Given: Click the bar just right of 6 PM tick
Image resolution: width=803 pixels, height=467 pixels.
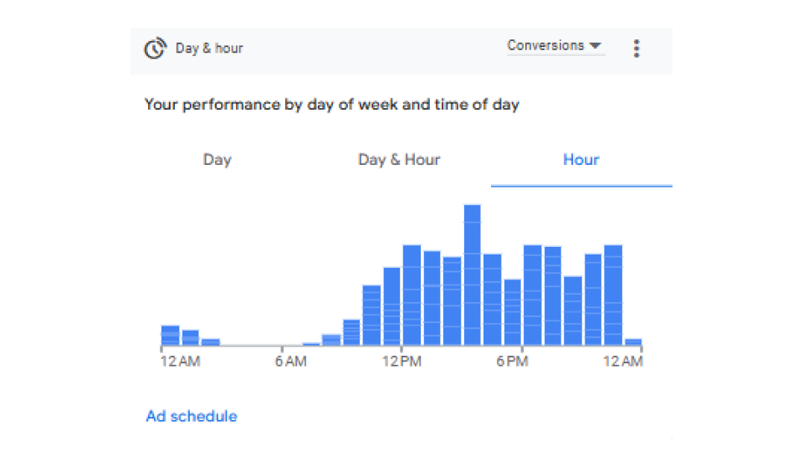Looking at the screenshot, I should 533,295.
